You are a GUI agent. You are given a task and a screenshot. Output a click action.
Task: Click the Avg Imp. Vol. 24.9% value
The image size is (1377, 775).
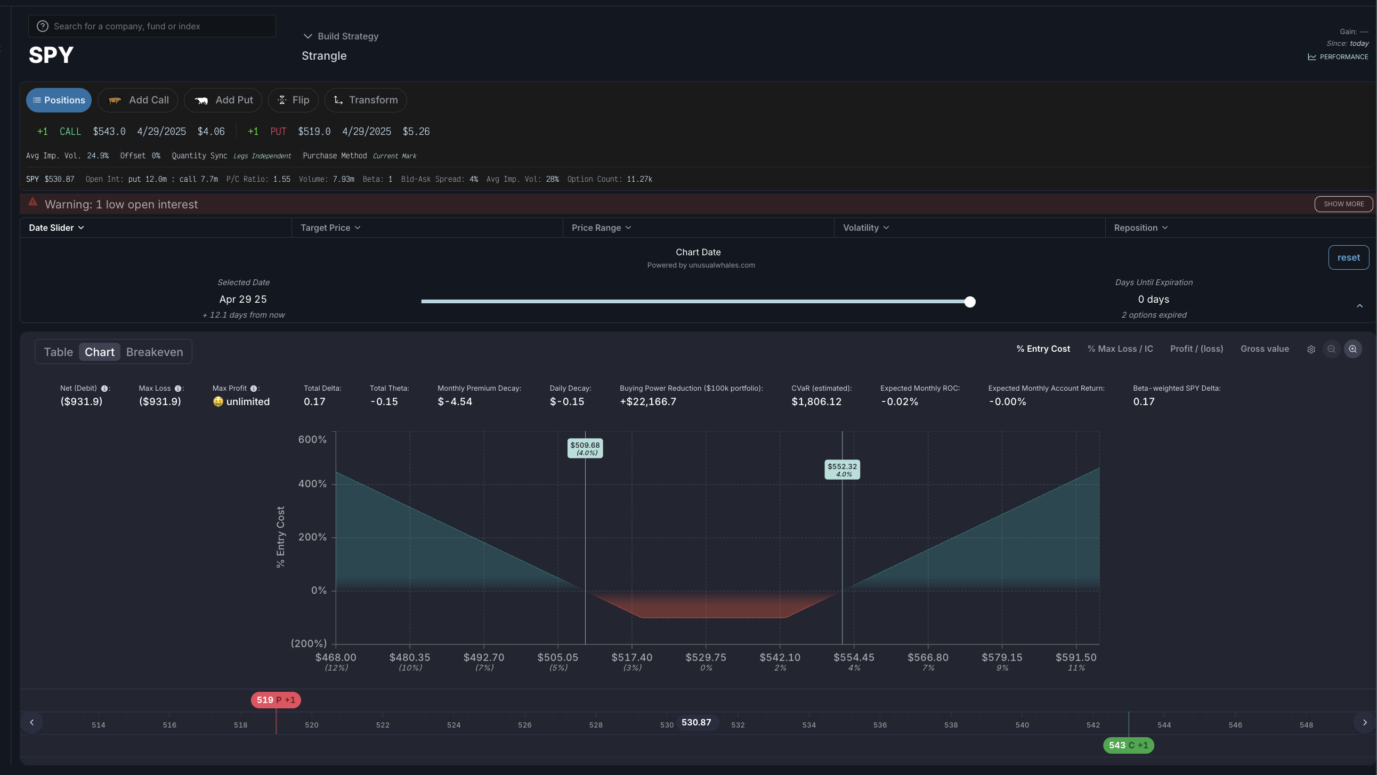tap(98, 156)
